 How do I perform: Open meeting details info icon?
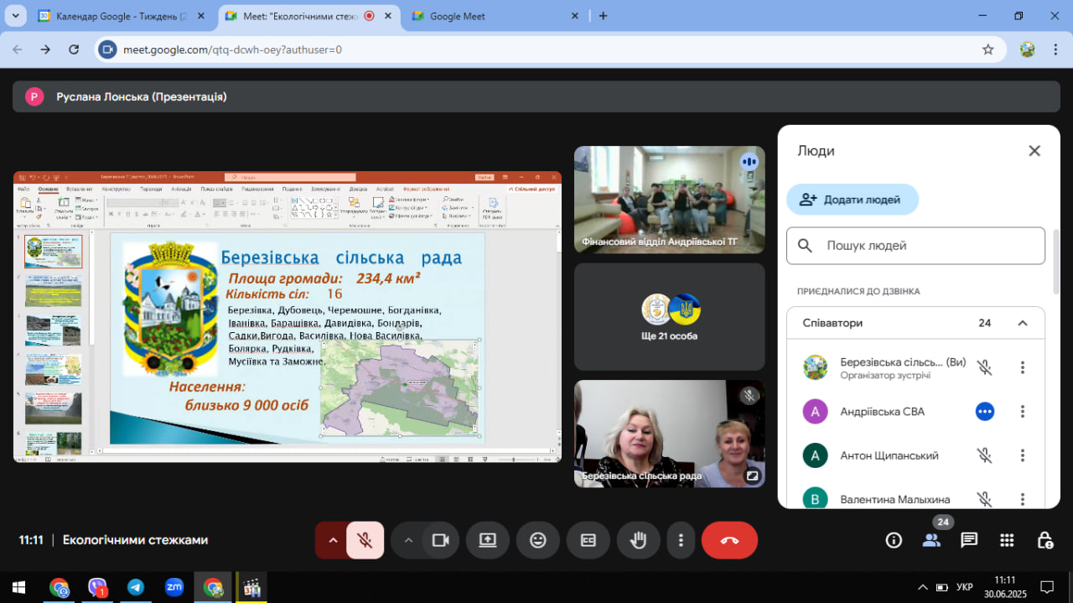pos(894,540)
